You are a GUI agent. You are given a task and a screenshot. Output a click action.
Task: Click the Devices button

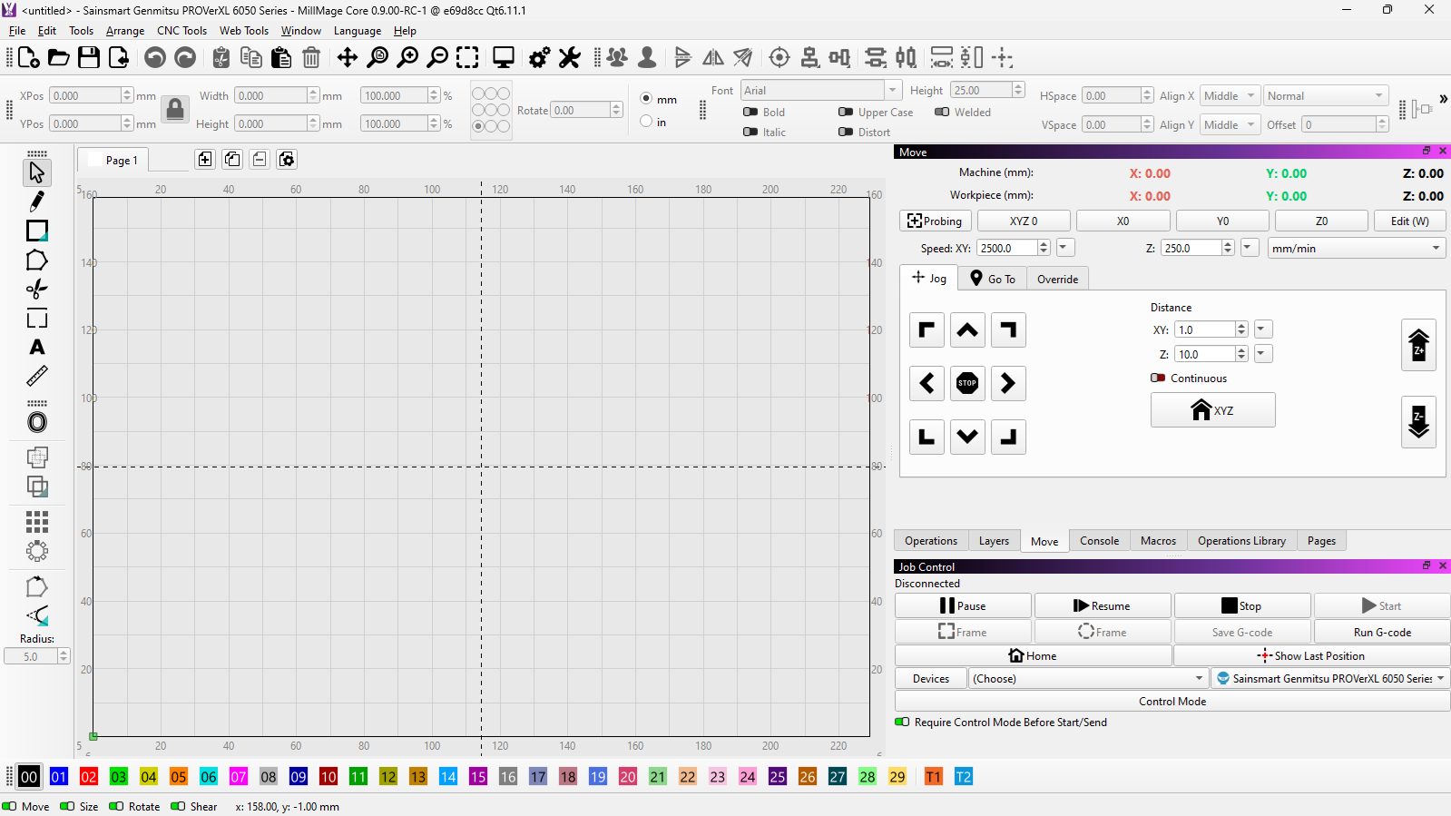(931, 678)
